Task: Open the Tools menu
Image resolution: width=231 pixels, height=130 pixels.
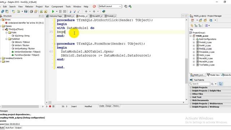Action: point(68,6)
